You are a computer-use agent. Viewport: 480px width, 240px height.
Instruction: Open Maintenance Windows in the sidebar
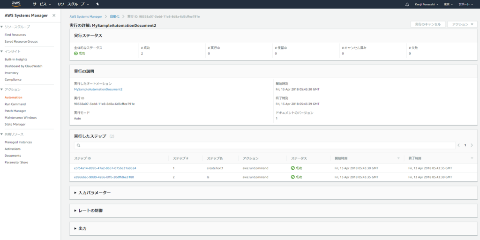pyautogui.click(x=21, y=118)
